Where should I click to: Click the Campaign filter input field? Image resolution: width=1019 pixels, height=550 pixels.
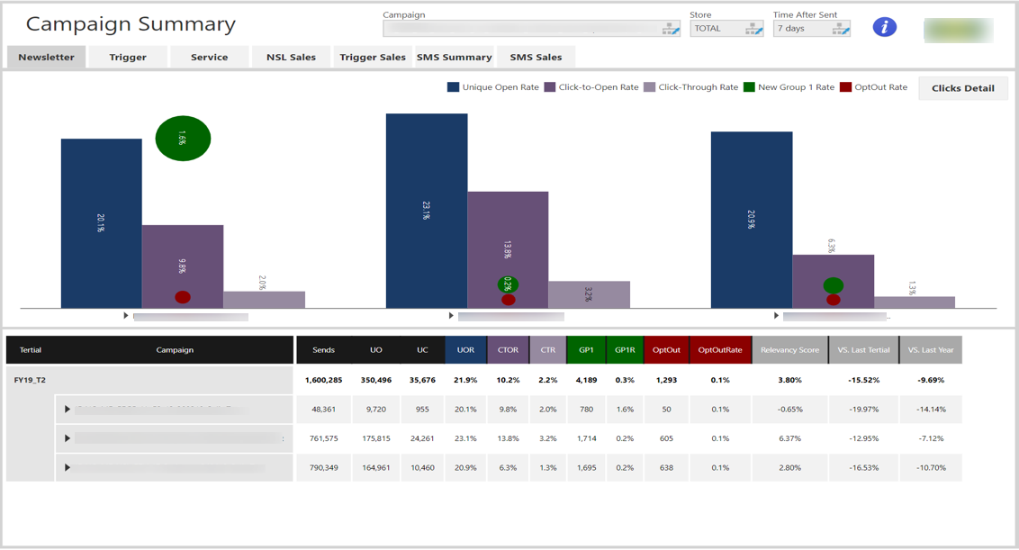point(522,28)
